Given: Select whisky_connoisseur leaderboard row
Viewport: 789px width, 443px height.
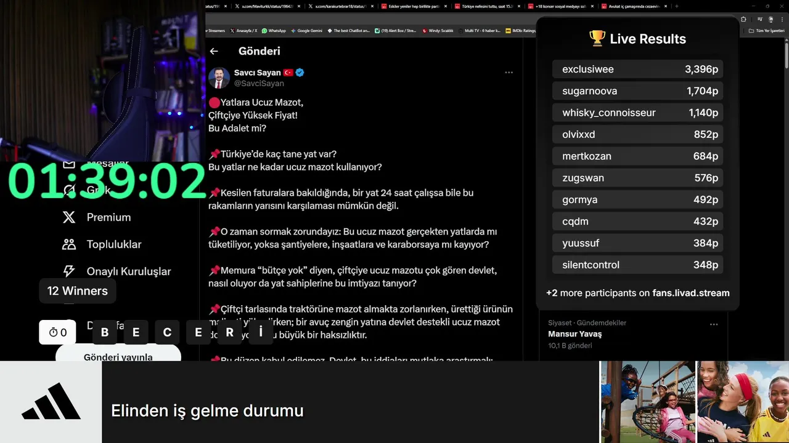Looking at the screenshot, I should (637, 113).
